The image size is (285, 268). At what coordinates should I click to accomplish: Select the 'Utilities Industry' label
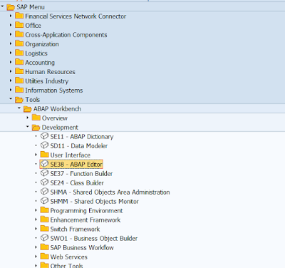pyautogui.click(x=47, y=81)
